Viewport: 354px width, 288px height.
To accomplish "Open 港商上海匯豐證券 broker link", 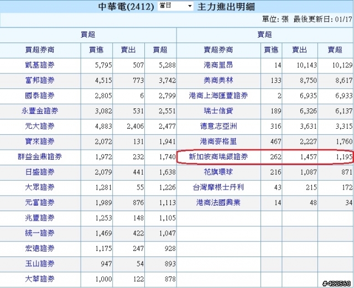I will point(218,96).
